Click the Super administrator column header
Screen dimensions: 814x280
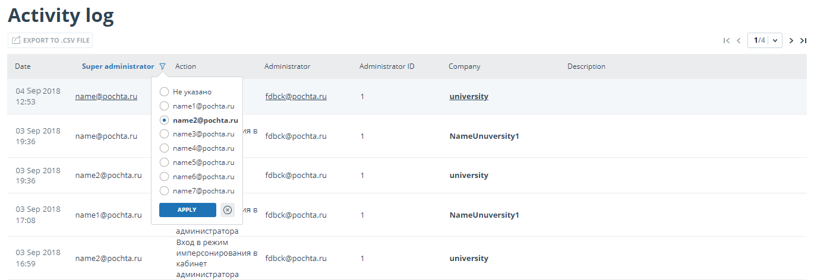118,66
